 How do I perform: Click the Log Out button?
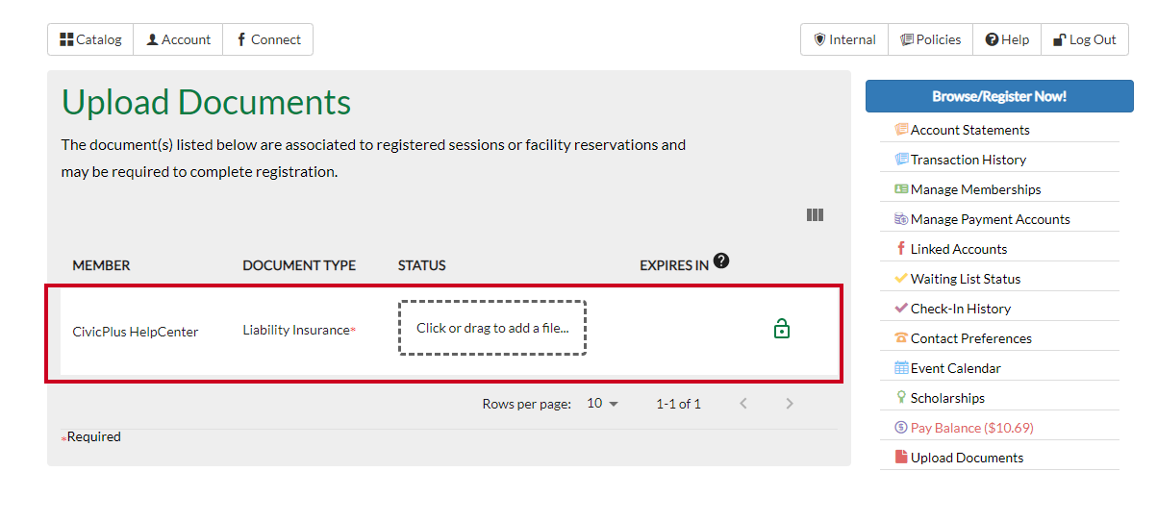1085,39
